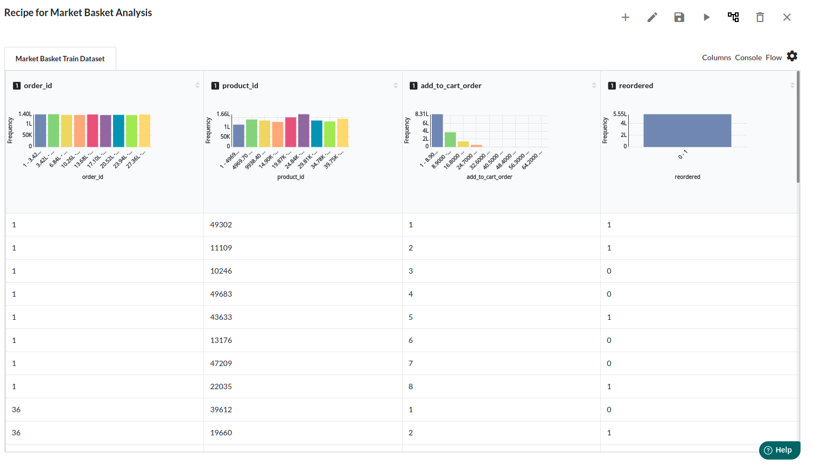Click the order_id column header
The height and width of the screenshot is (466, 814).
point(38,85)
